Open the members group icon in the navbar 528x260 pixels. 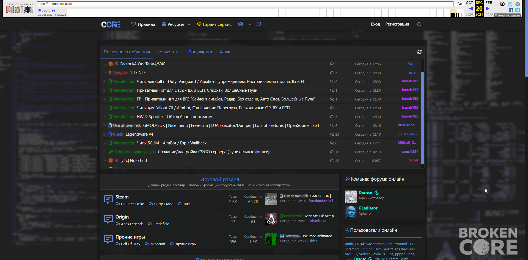(x=241, y=24)
